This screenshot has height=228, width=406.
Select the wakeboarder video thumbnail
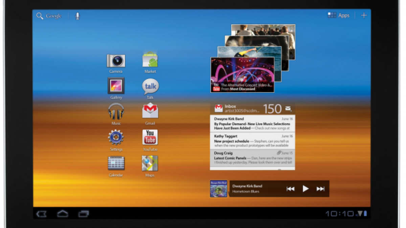pyautogui.click(x=250, y=51)
